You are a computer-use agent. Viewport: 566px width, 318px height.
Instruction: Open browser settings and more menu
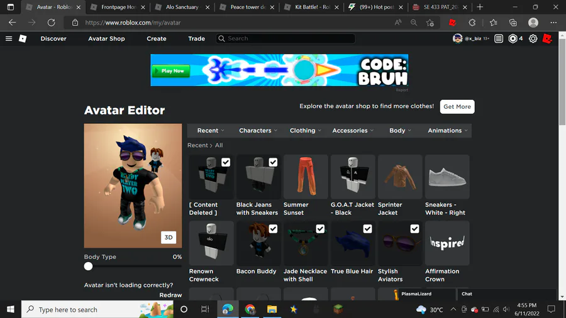pos(553,23)
